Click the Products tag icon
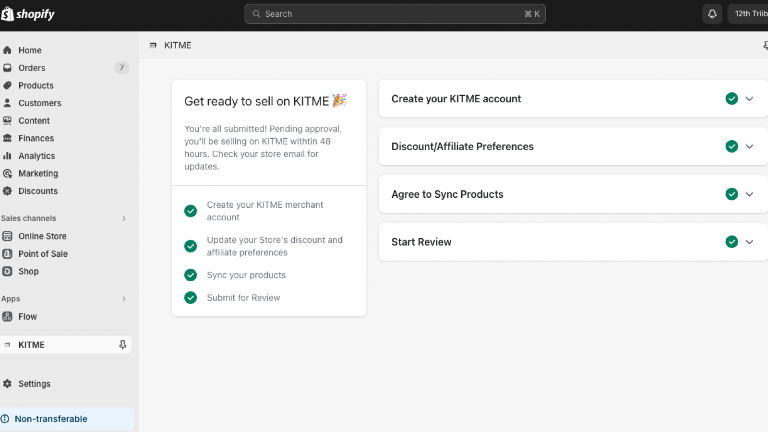The width and height of the screenshot is (768, 432). click(7, 85)
